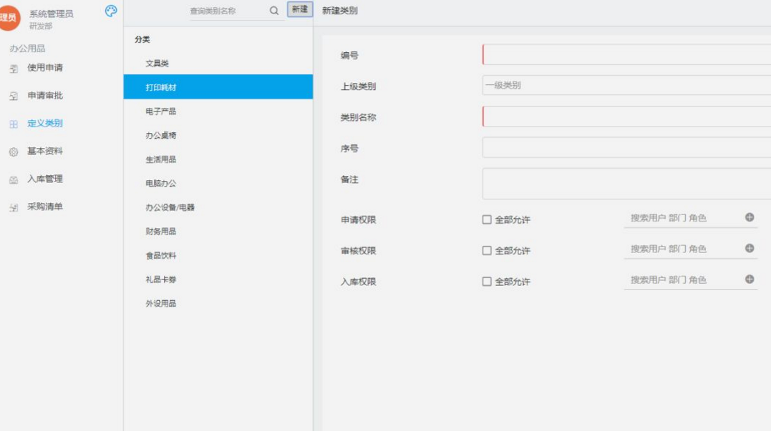Viewport: 771px width, 431px height.
Task: Select 电子产品 category
Action: [x=218, y=112]
